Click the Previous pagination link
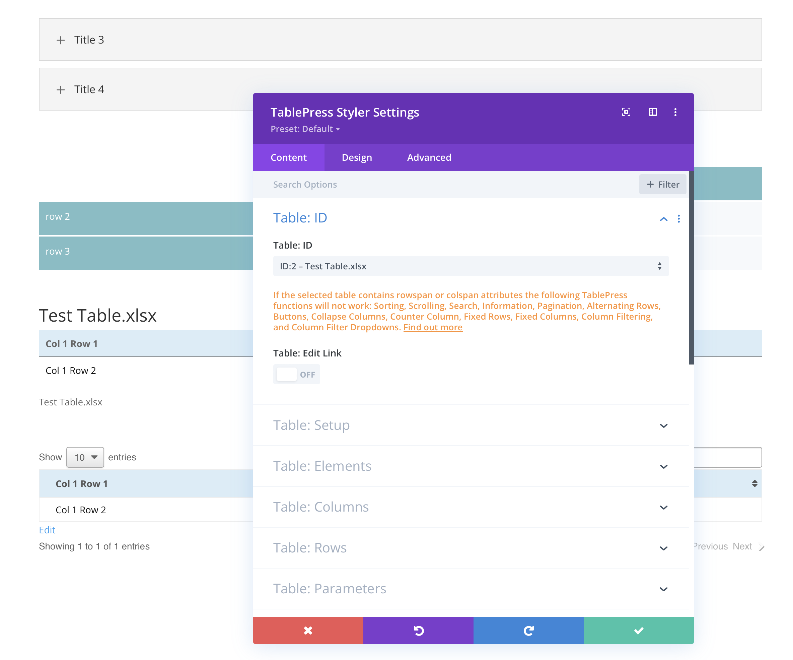 tap(711, 546)
